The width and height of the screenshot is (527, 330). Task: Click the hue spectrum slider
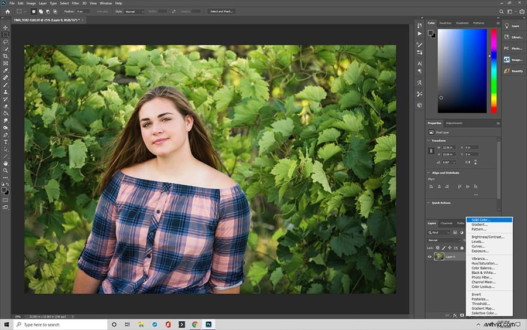click(x=494, y=71)
